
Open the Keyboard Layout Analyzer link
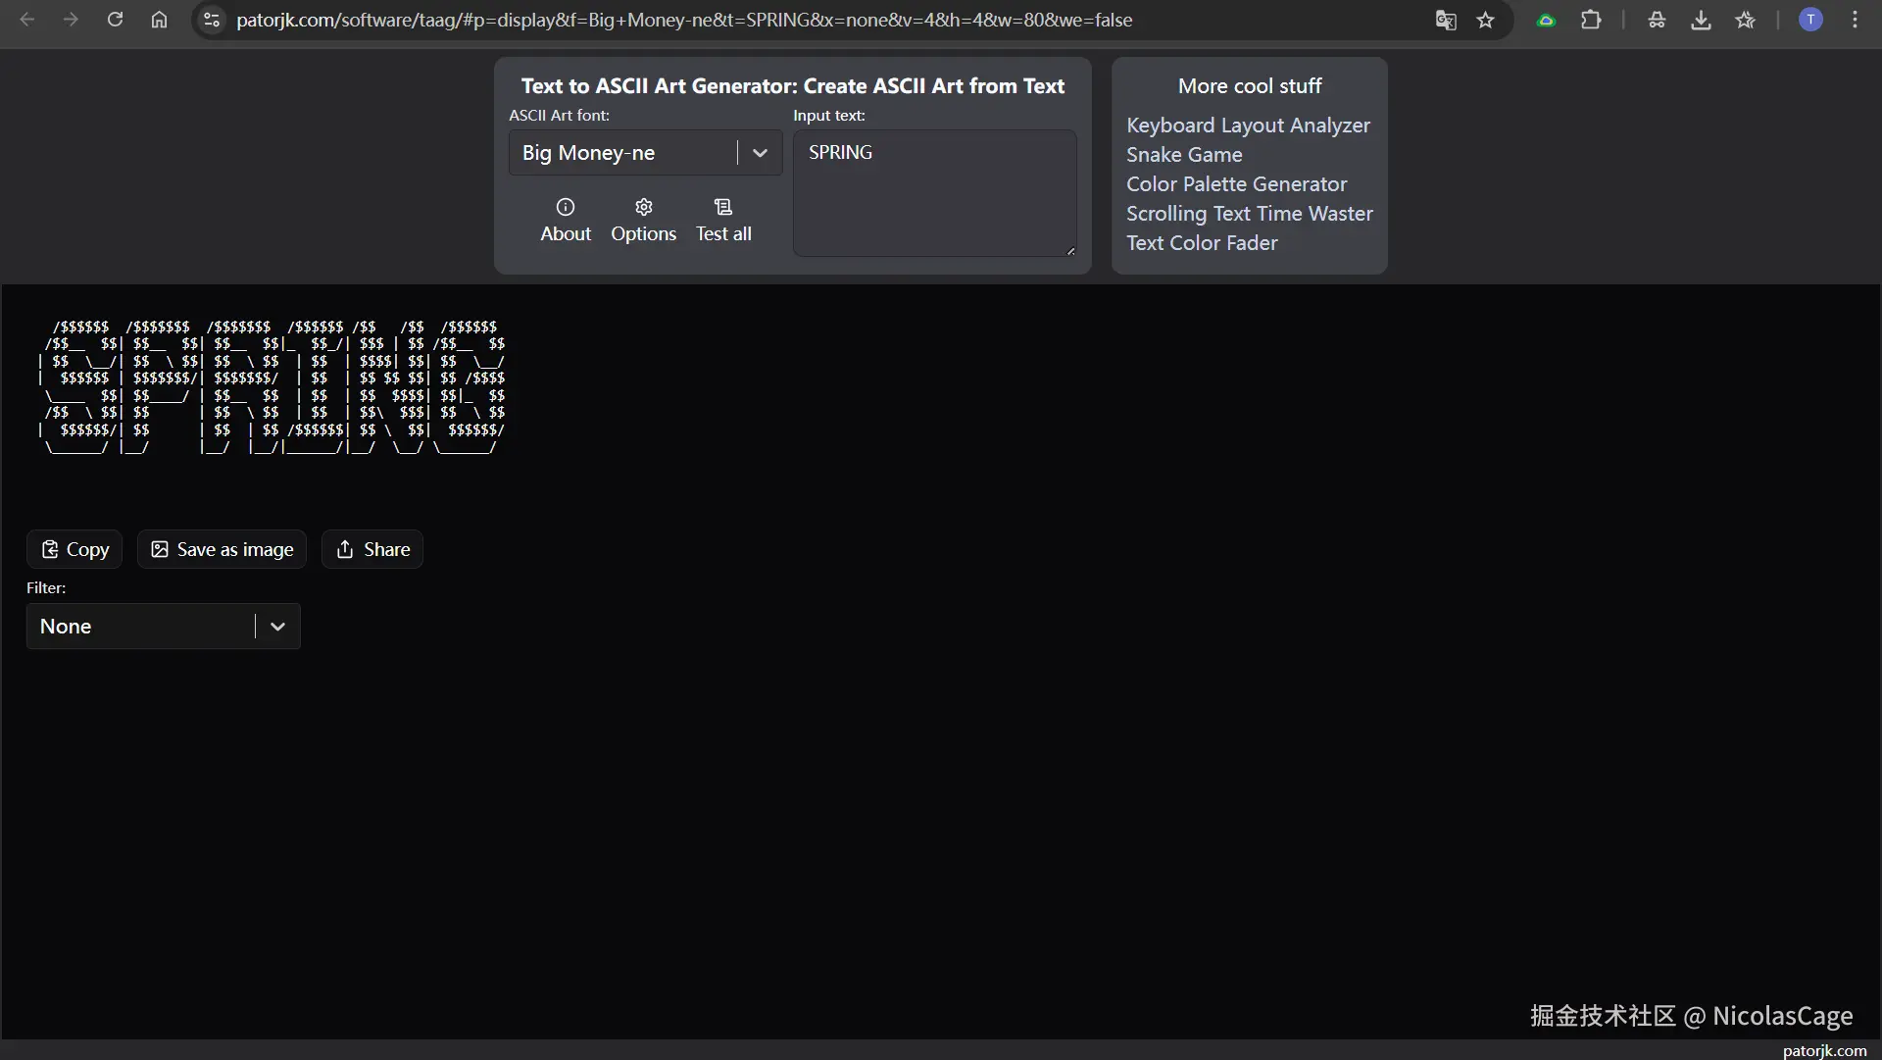[x=1248, y=126]
